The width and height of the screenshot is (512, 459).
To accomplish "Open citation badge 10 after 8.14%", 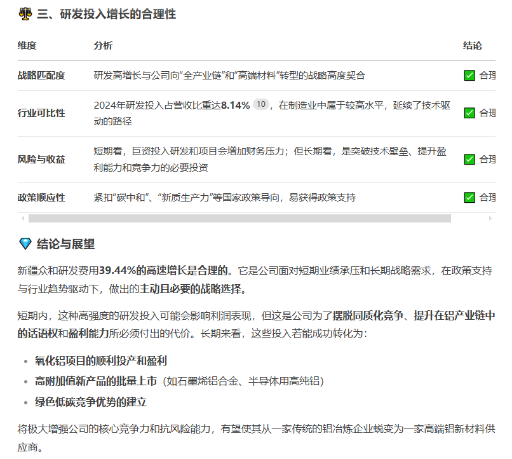I will coord(261,104).
